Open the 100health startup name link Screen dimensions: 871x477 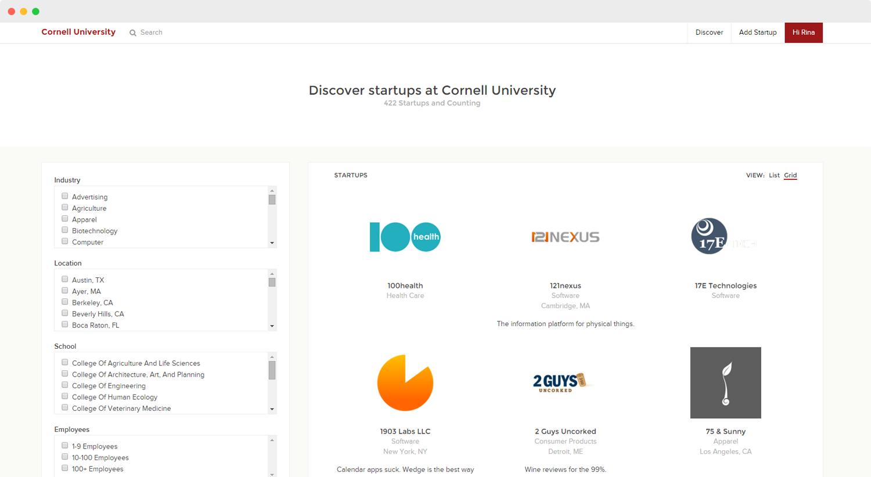pyautogui.click(x=405, y=286)
